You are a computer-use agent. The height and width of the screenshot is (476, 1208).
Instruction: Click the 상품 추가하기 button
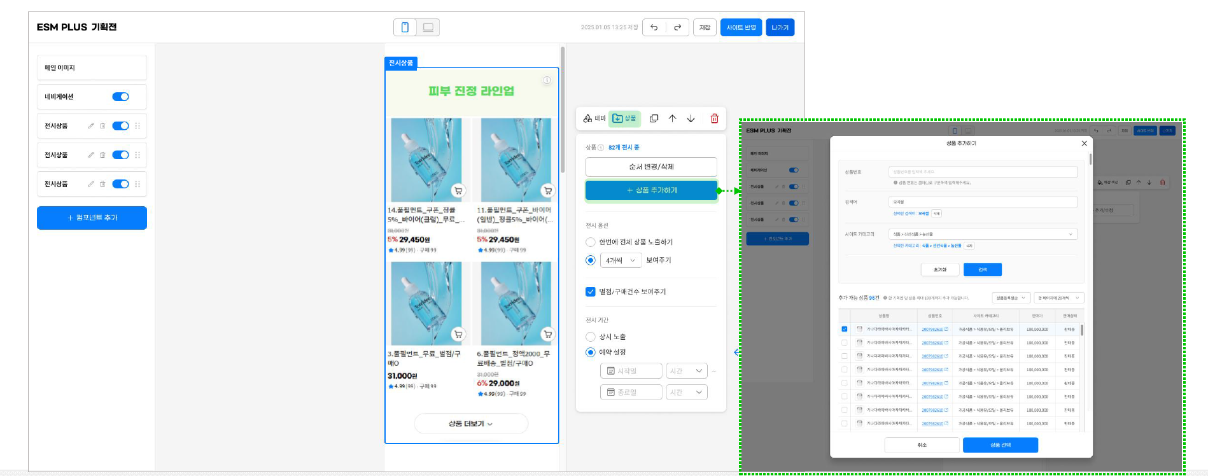pos(651,190)
